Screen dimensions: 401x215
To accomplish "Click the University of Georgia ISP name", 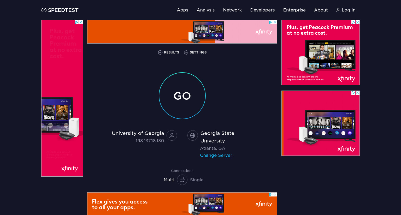I will click(138, 133).
